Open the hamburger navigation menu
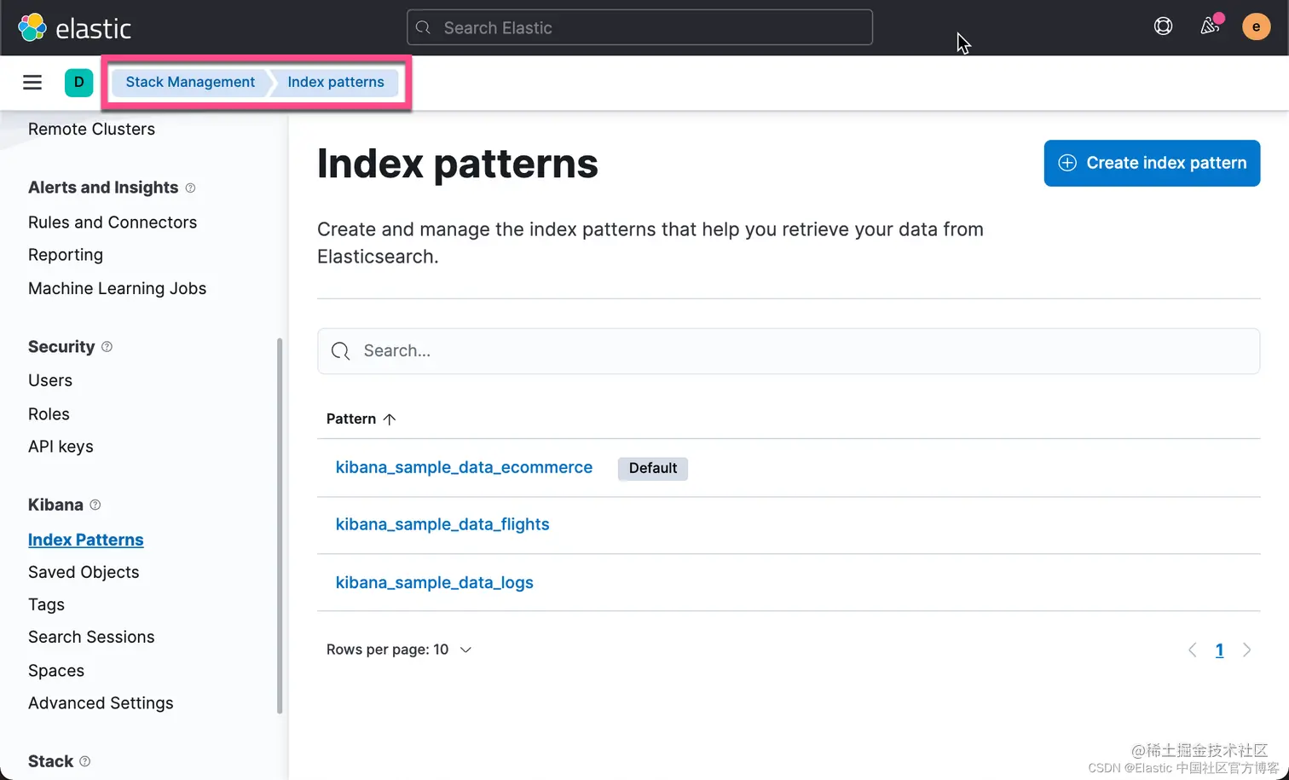Image resolution: width=1289 pixels, height=780 pixels. coord(32,82)
